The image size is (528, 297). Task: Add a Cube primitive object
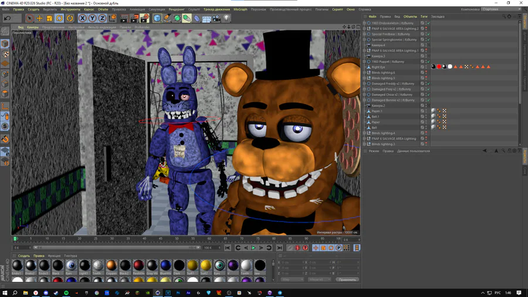157,18
